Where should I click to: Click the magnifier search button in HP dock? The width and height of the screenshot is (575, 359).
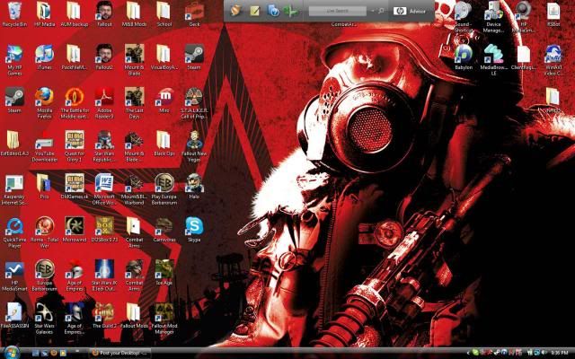(x=381, y=11)
